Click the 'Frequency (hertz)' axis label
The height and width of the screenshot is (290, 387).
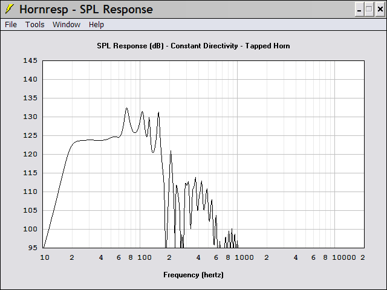[193, 275]
